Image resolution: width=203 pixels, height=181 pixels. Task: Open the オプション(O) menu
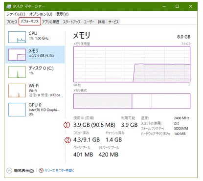coord(41,14)
